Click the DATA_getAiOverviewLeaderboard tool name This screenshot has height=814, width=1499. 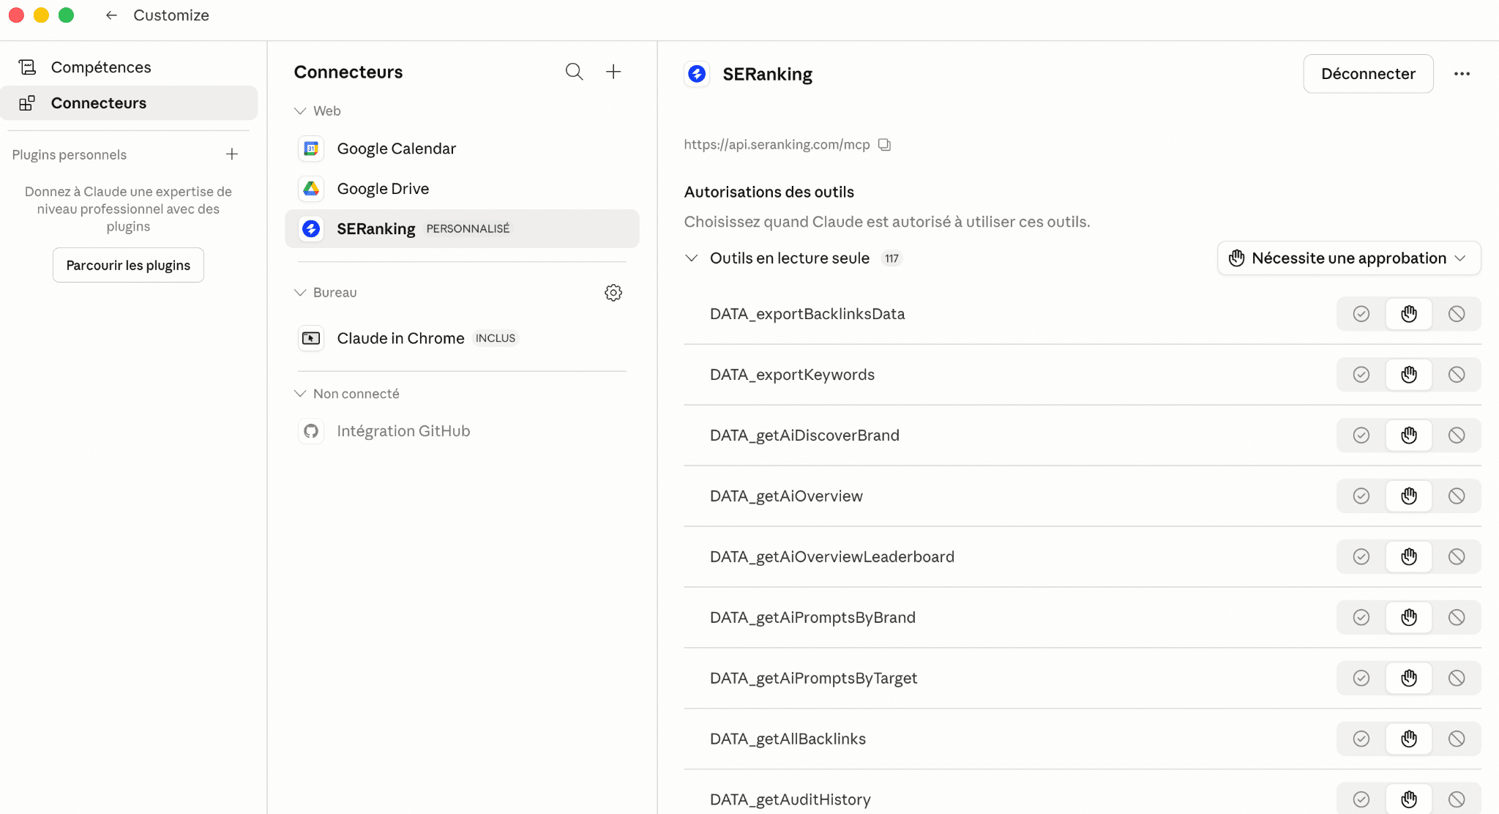pos(832,557)
